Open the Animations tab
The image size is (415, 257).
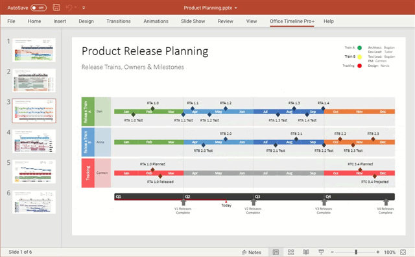point(156,21)
